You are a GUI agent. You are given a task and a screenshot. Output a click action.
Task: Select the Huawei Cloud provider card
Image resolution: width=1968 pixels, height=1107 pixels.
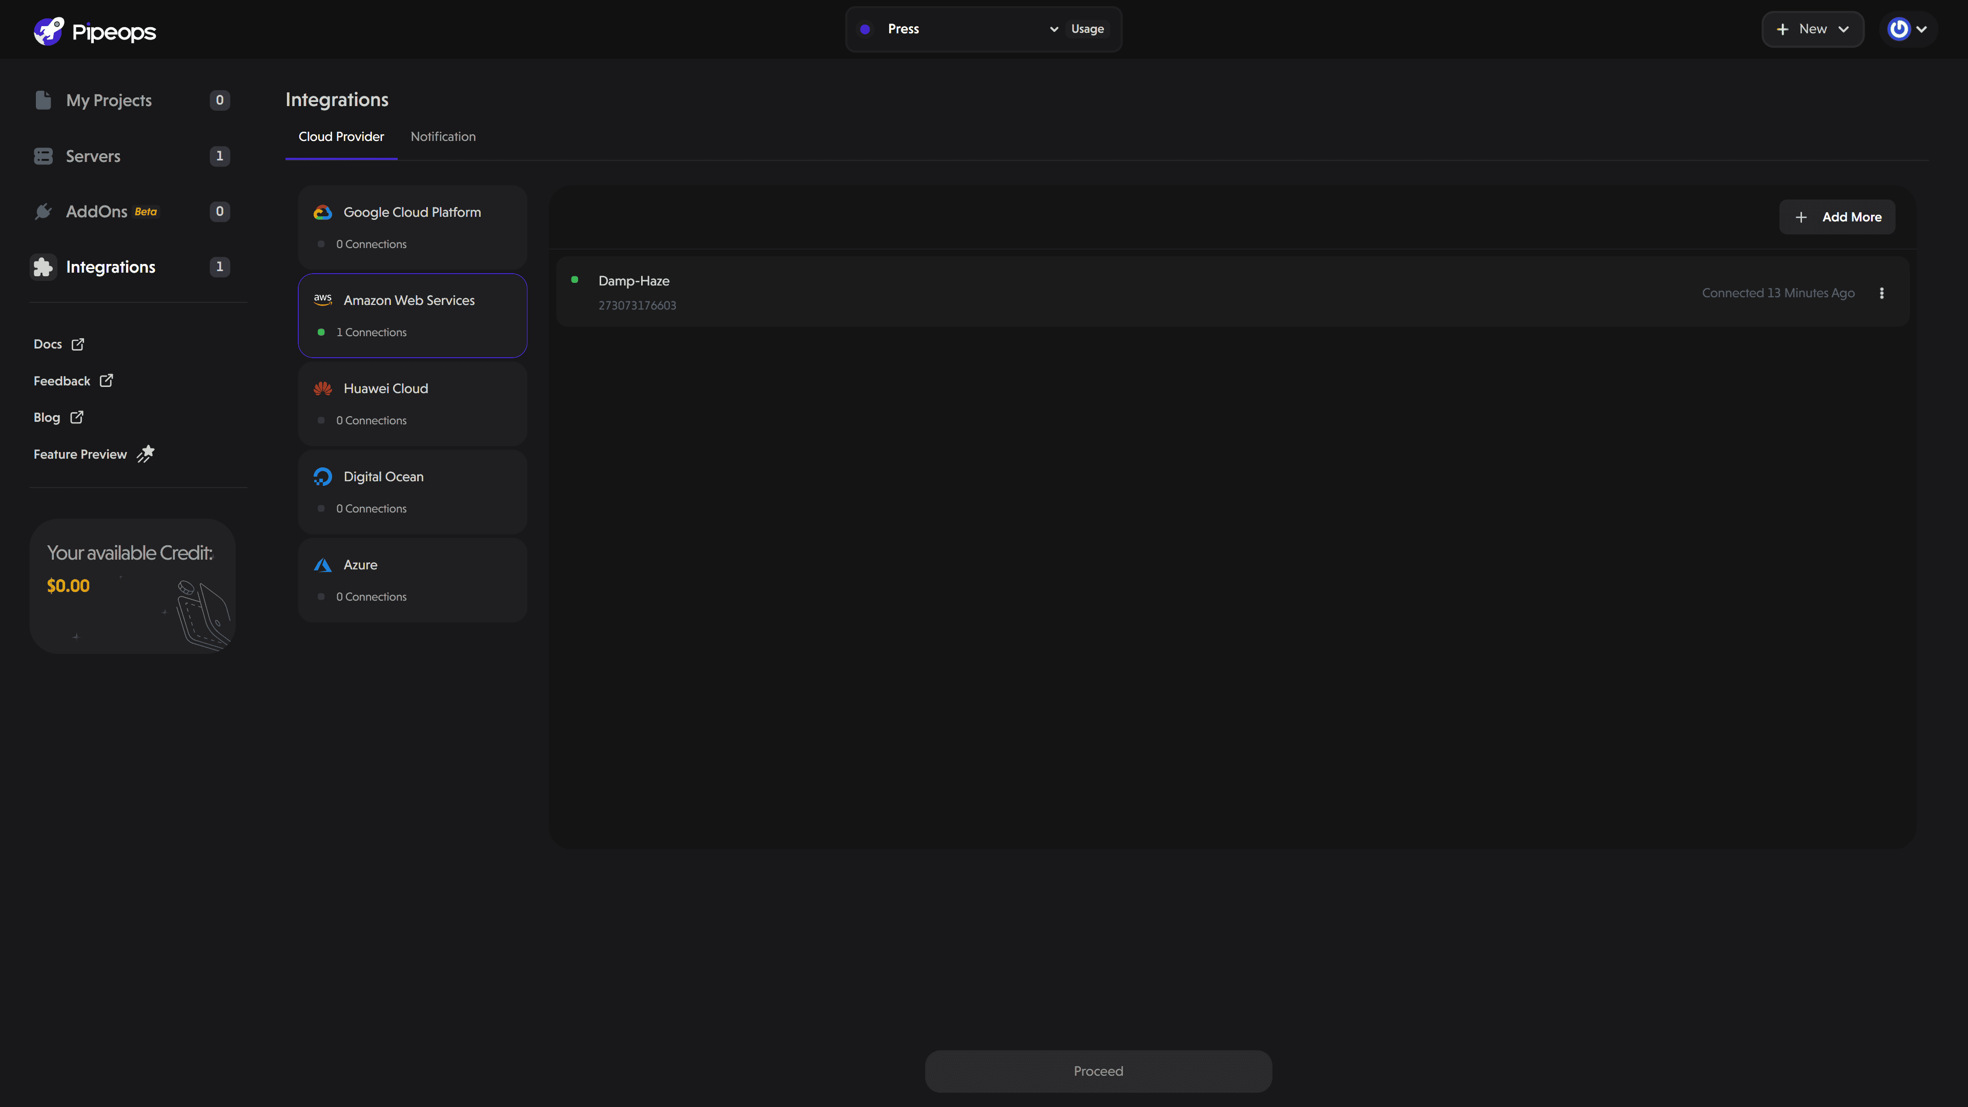pos(413,403)
